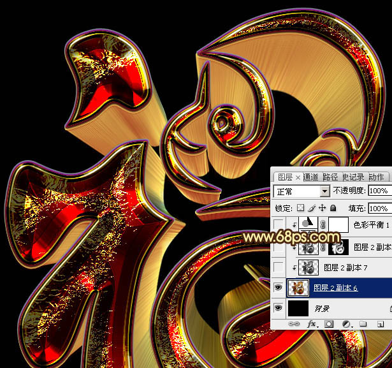Select the 色彩平衡 1 layer mask thumbnail

(338, 224)
